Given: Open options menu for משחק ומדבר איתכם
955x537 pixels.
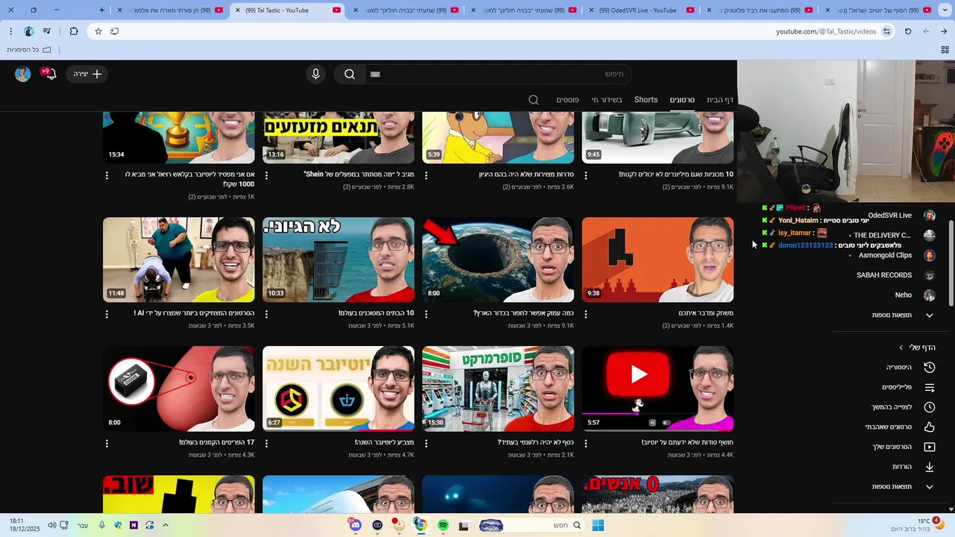Looking at the screenshot, I should [586, 314].
